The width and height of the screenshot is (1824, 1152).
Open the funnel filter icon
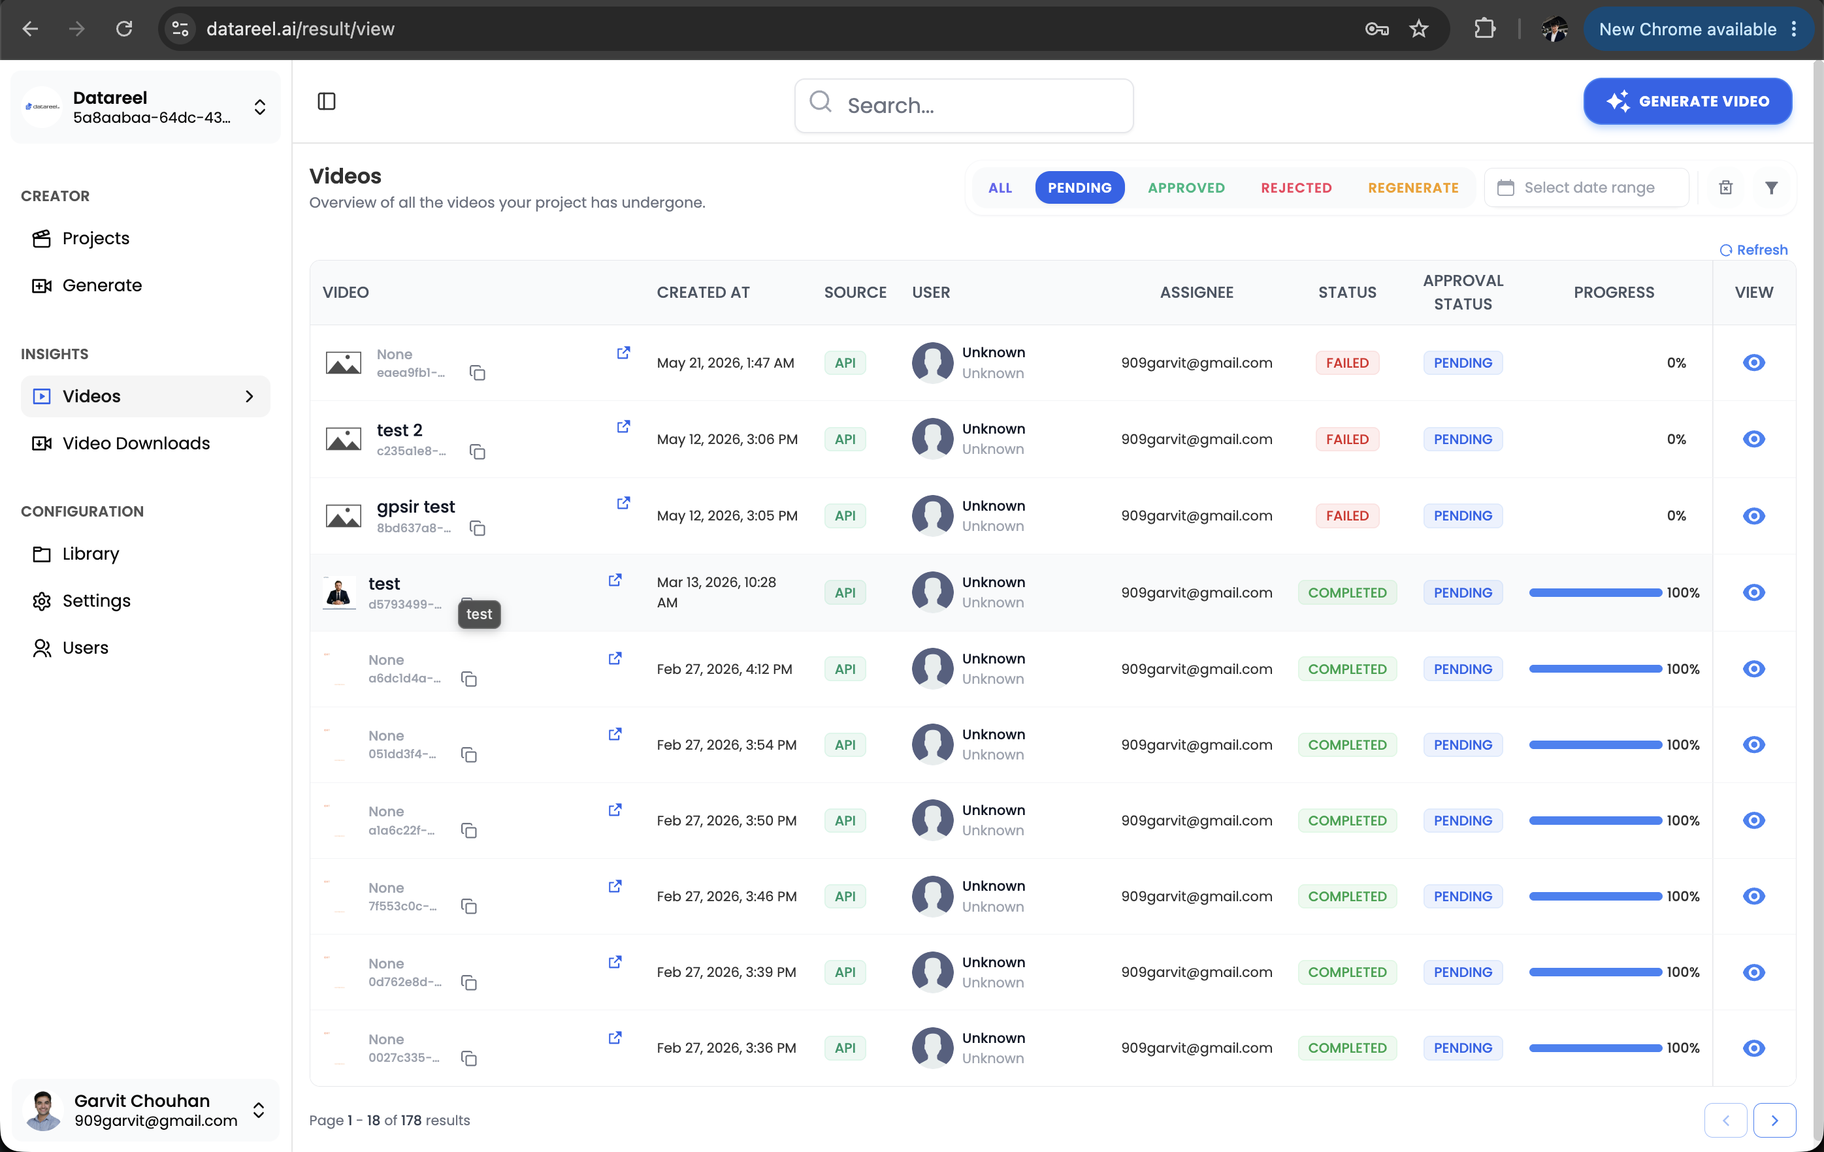coord(1771,188)
